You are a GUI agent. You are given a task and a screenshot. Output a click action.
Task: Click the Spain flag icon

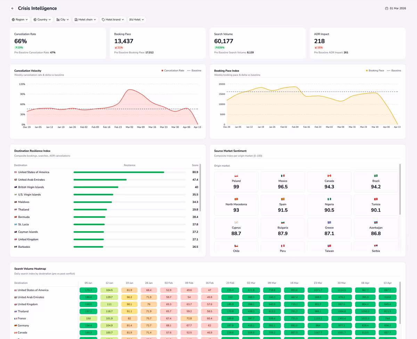point(283,199)
